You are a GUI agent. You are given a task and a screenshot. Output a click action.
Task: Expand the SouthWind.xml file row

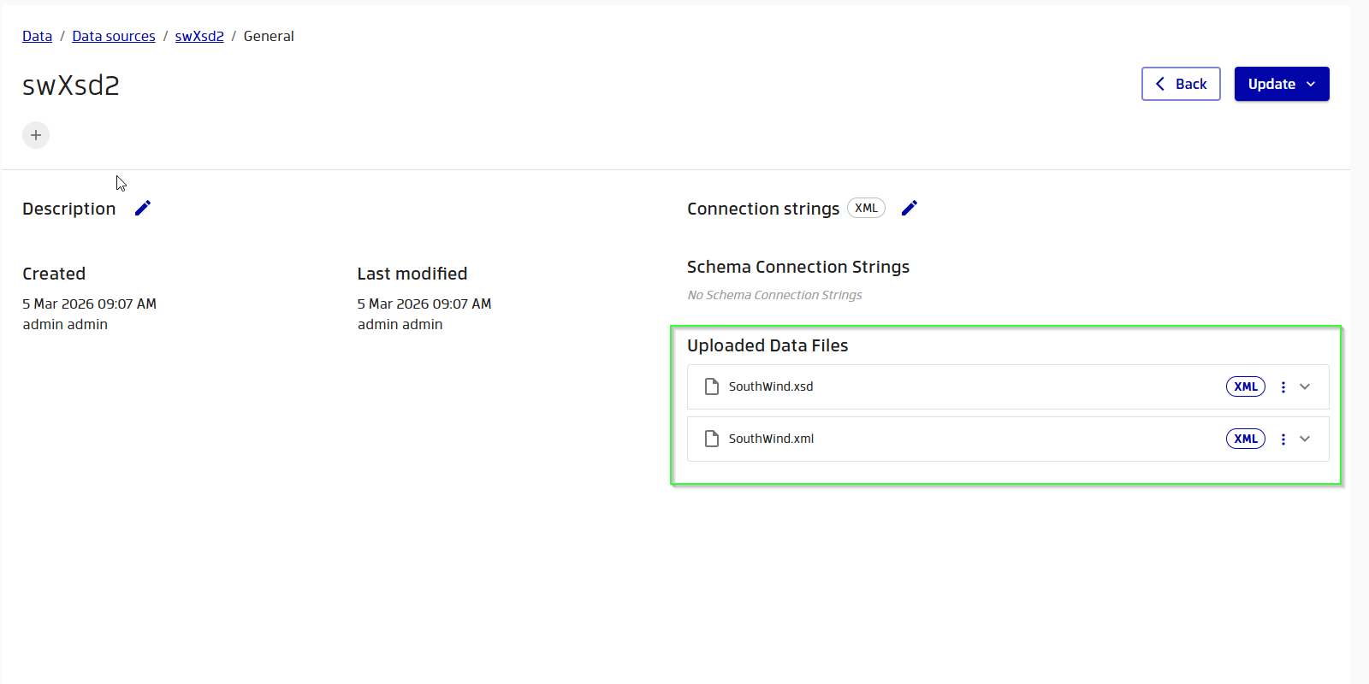(1305, 439)
